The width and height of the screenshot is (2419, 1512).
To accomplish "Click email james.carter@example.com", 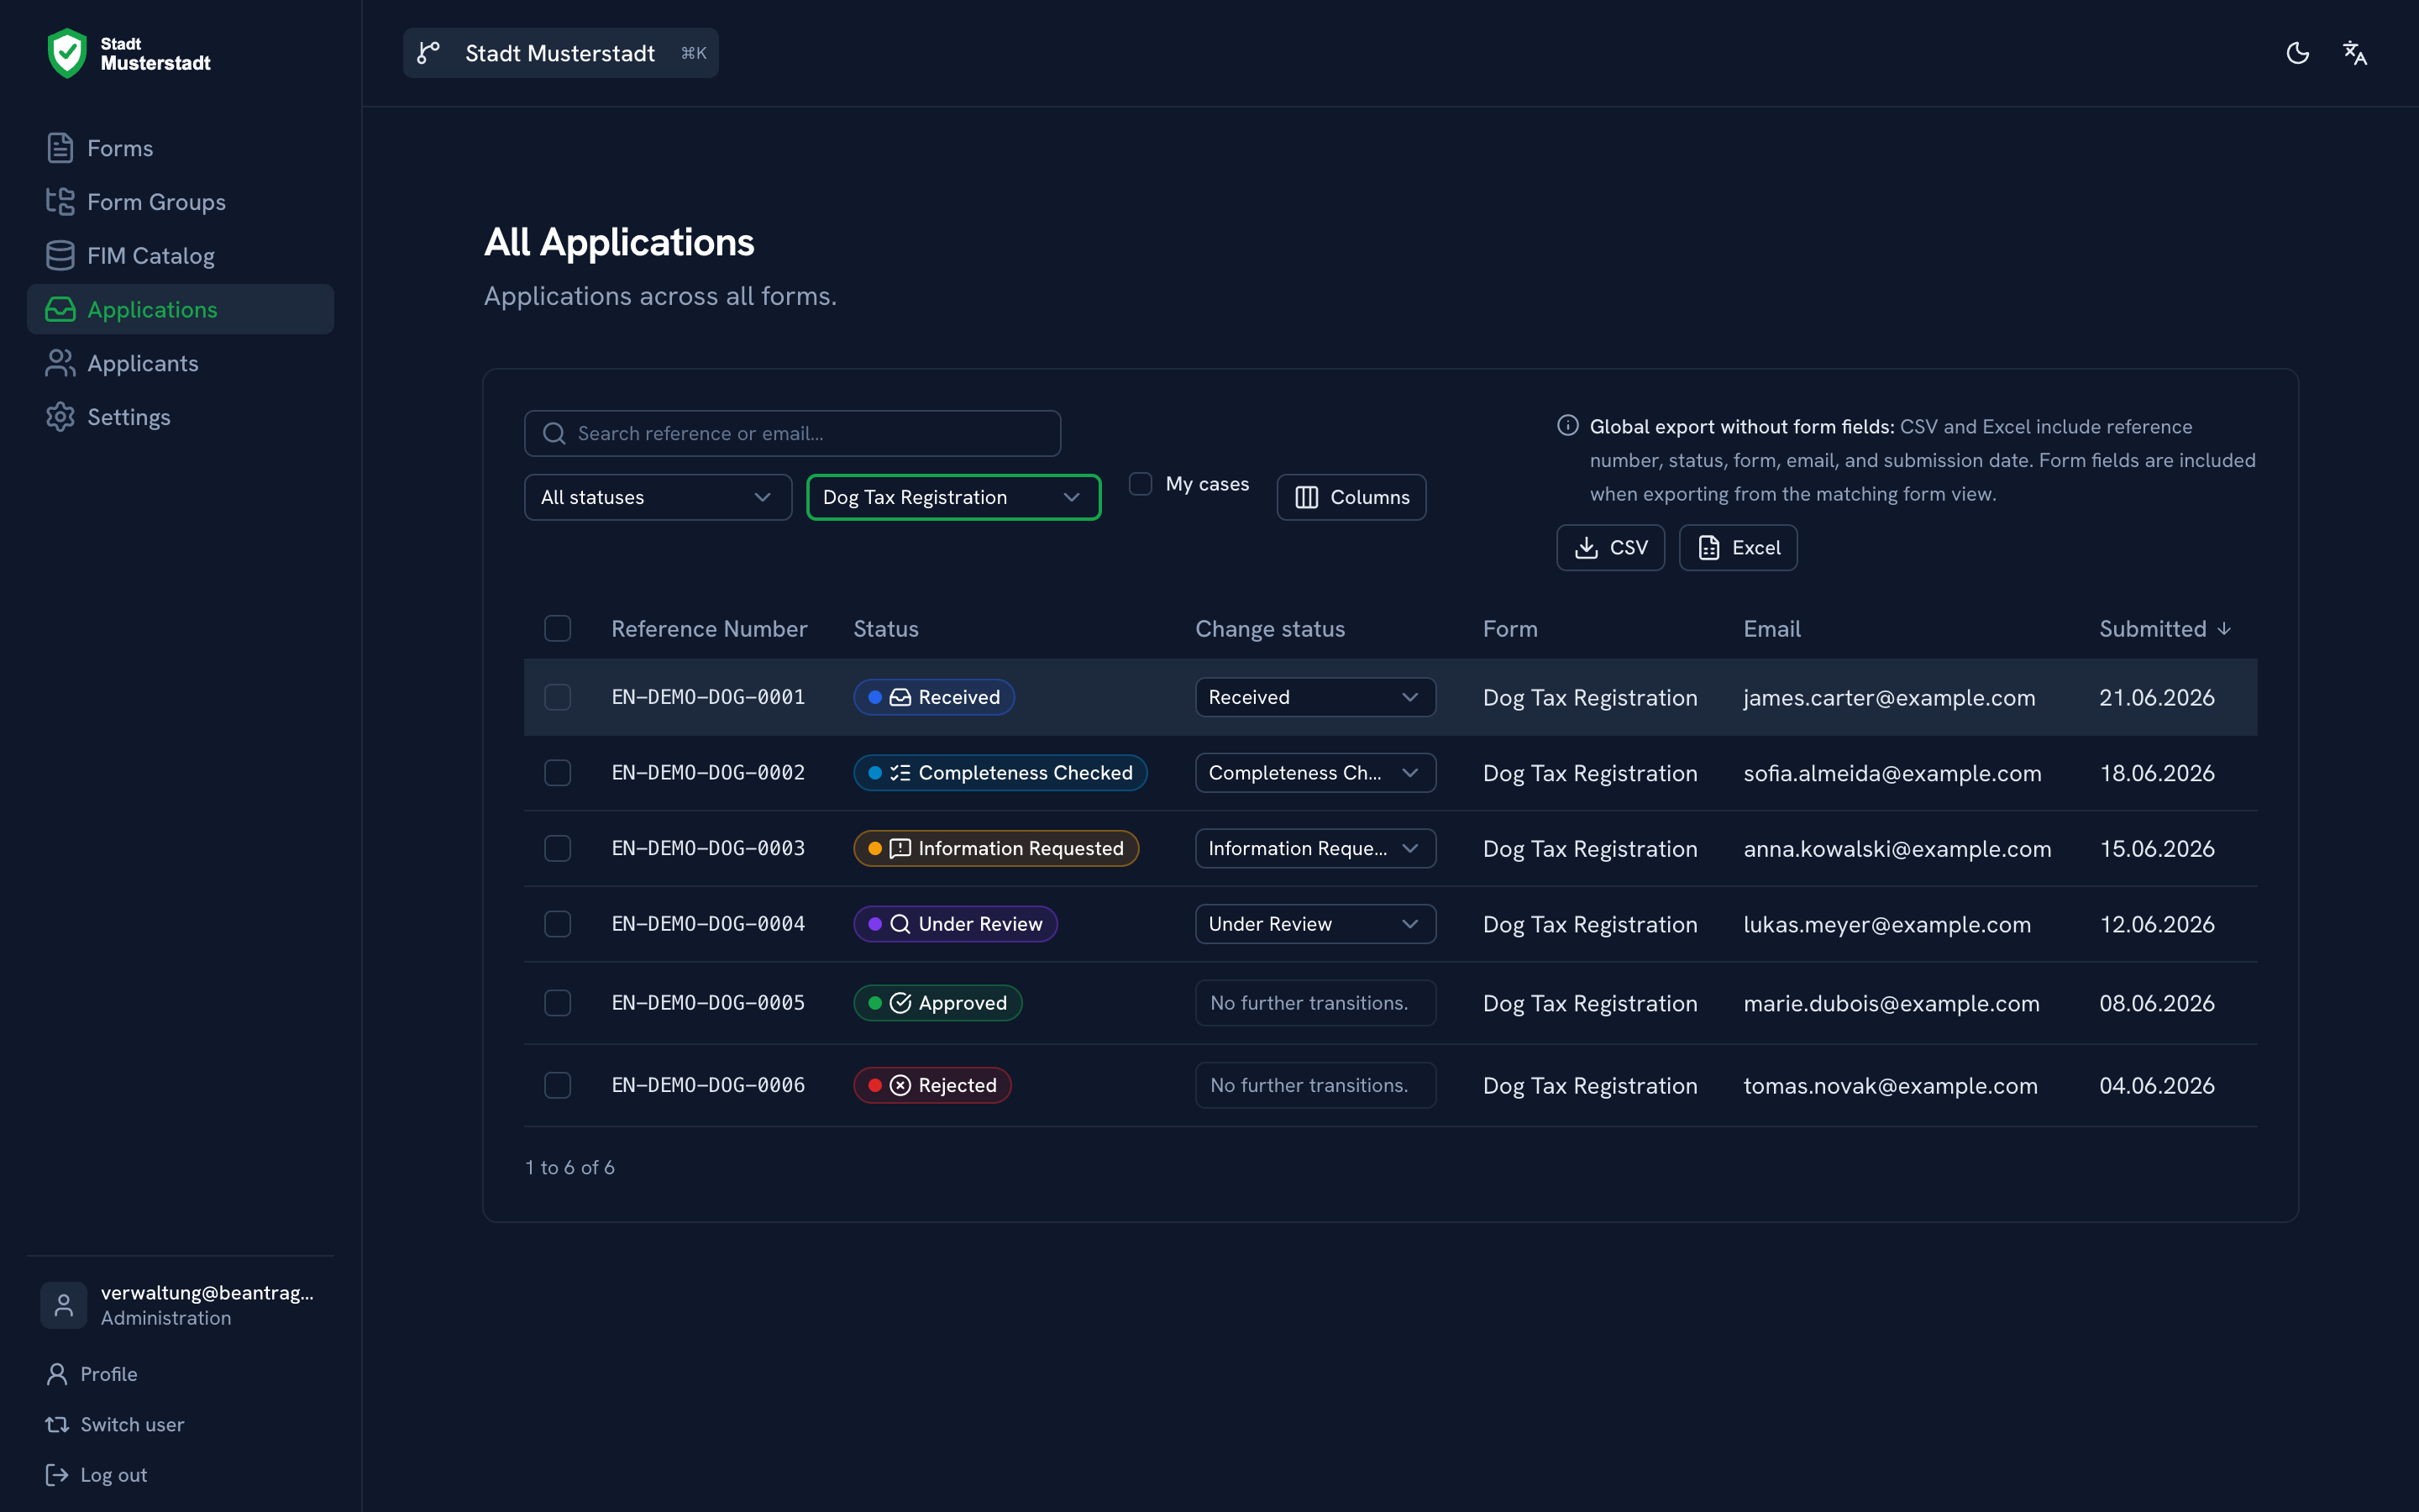I will pyautogui.click(x=1889, y=698).
